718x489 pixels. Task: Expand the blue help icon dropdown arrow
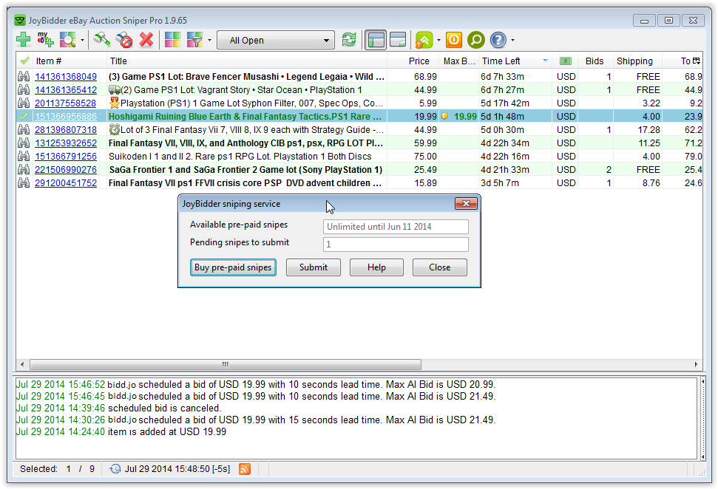pos(513,41)
